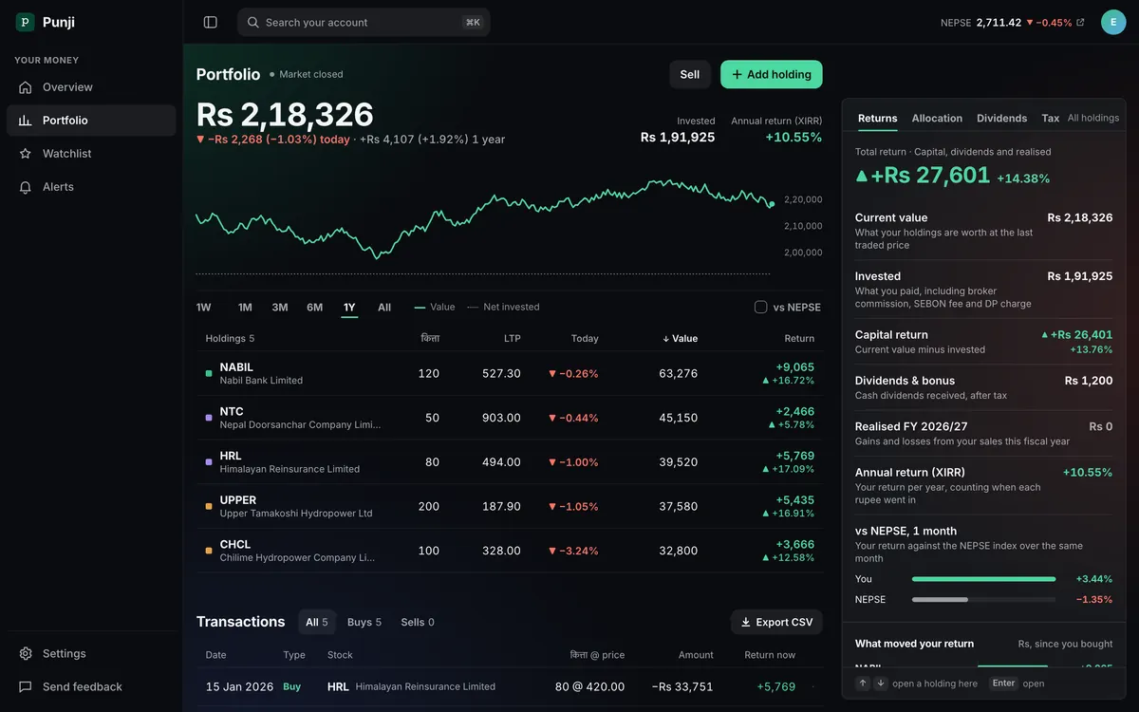
Task: Open the UPPER Tamakoshi holding row
Action: tap(510, 506)
